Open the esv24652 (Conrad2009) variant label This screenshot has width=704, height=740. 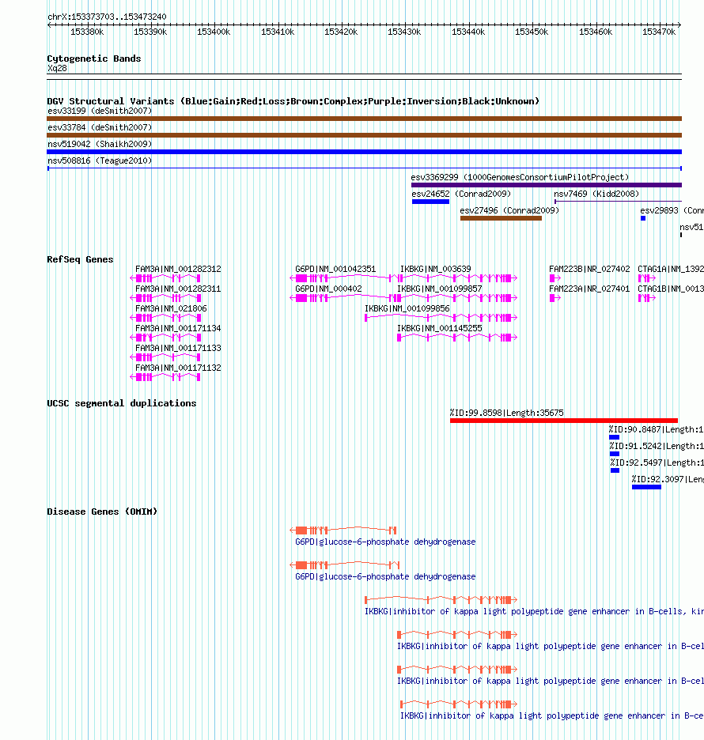(x=461, y=194)
